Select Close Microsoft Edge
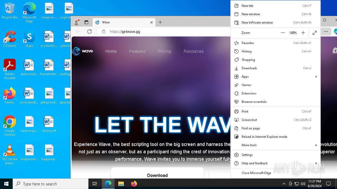The width and height of the screenshot is (337, 189). click(x=275, y=173)
